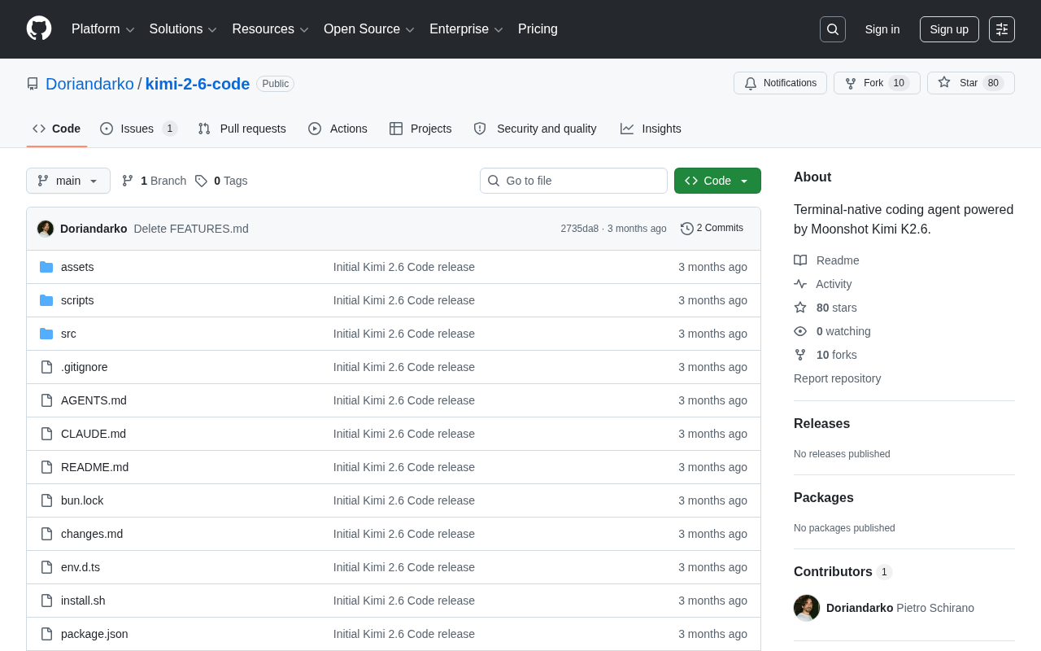Open the Projects tab
Viewport: 1041px width, 651px height.
click(420, 129)
